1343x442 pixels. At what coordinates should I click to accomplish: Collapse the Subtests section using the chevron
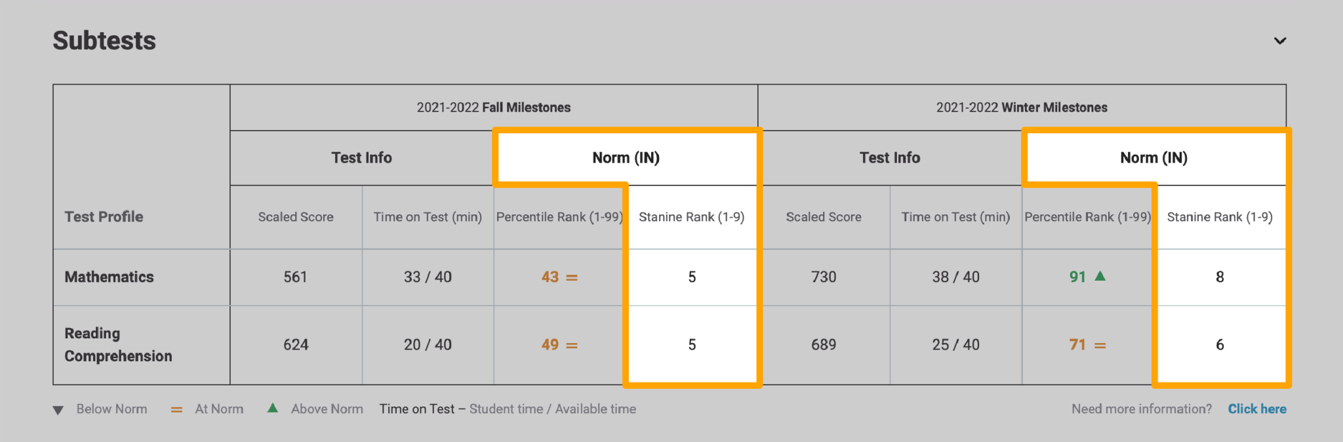click(1279, 41)
